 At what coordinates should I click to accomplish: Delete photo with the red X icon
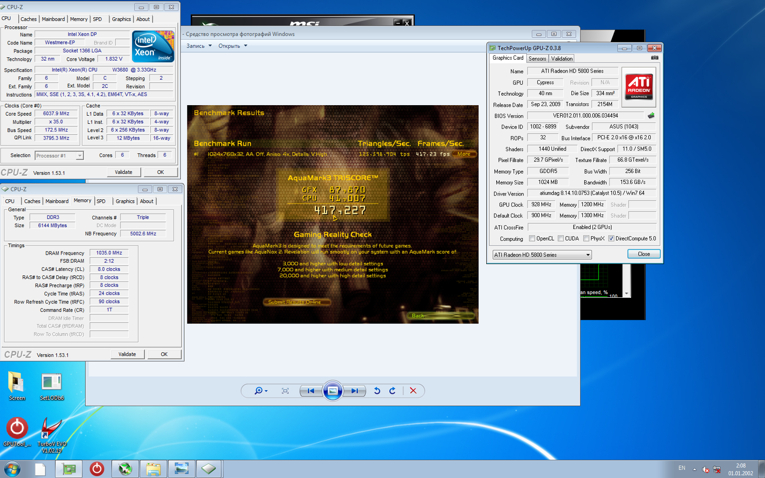click(x=413, y=391)
